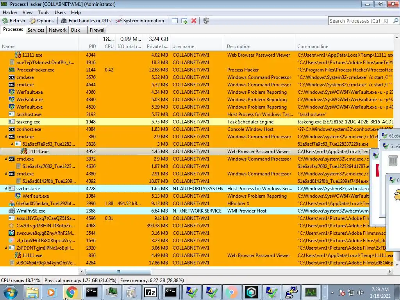Image resolution: width=400 pixels, height=300 pixels.
Task: Open the View menu
Action: tap(27, 12)
